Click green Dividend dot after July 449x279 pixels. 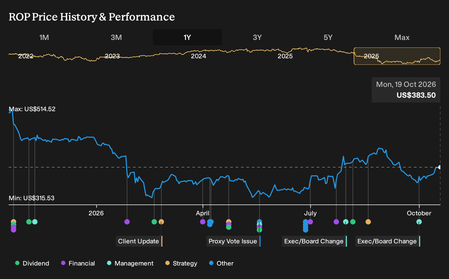click(x=353, y=222)
